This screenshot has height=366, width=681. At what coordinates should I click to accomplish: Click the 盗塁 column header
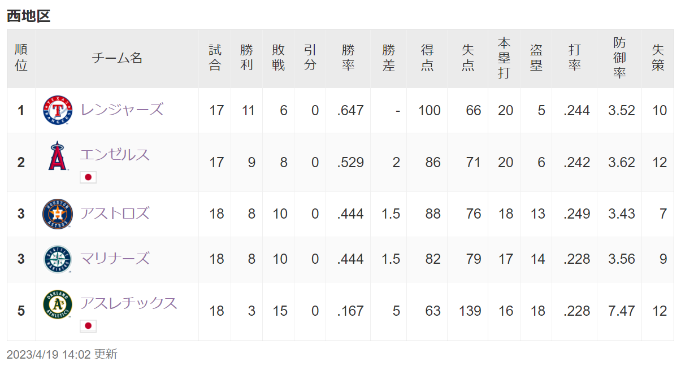(x=536, y=58)
